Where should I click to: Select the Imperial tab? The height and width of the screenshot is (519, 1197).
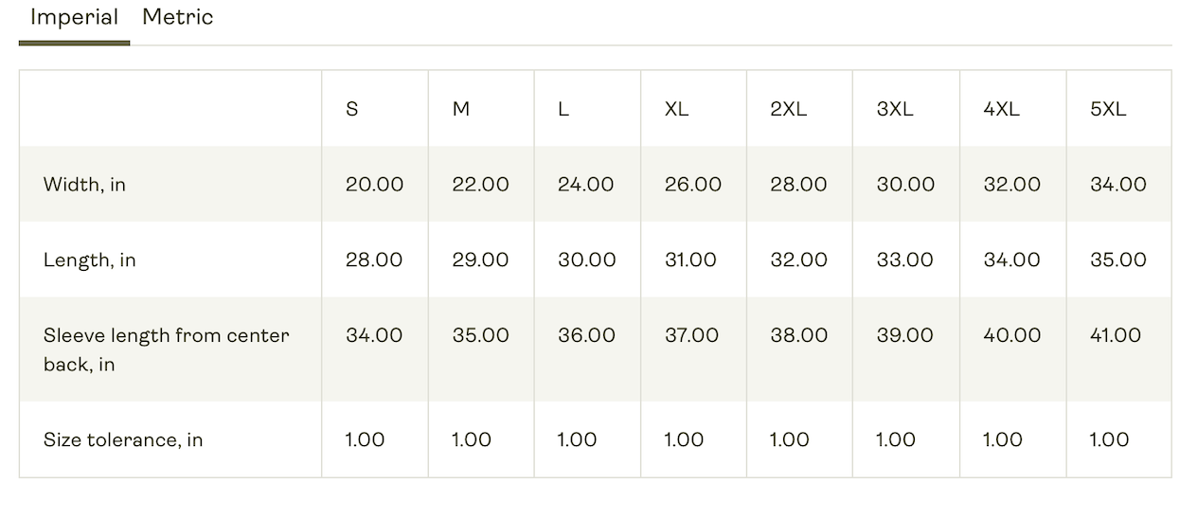click(74, 17)
